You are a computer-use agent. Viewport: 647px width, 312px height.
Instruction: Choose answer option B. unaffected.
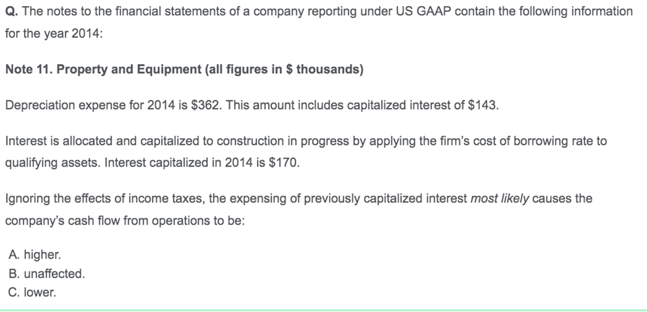click(x=46, y=274)
